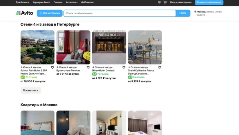
Task: Open Карьера в Авито link
Action: [x=41, y=2]
